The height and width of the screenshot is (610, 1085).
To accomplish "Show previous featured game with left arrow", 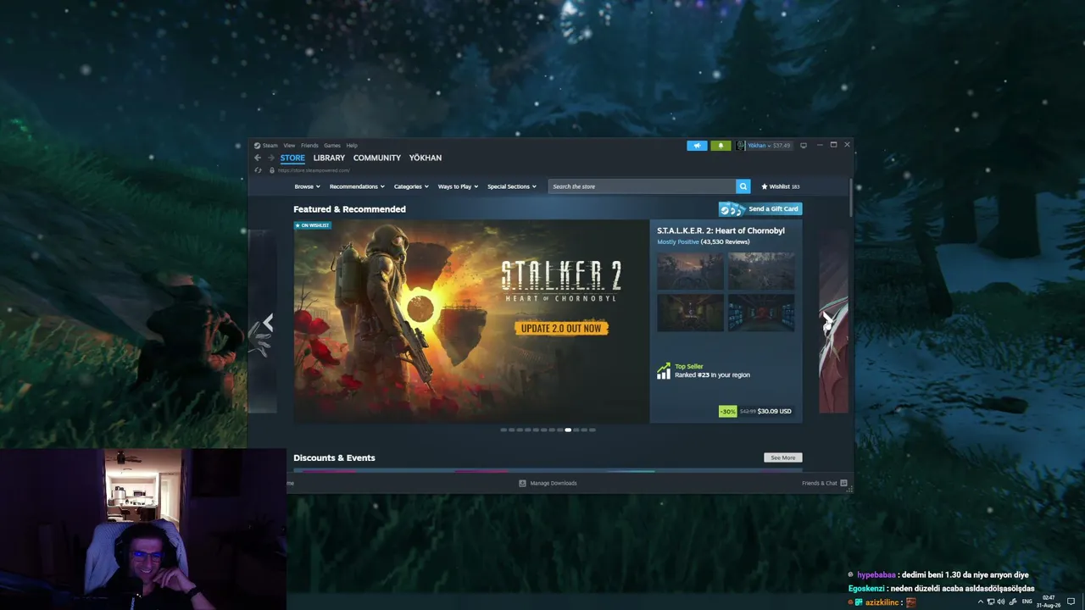I will click(268, 322).
